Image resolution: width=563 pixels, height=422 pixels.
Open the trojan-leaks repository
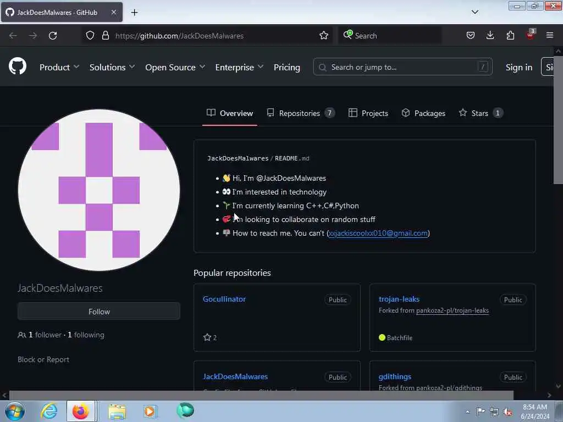click(399, 299)
